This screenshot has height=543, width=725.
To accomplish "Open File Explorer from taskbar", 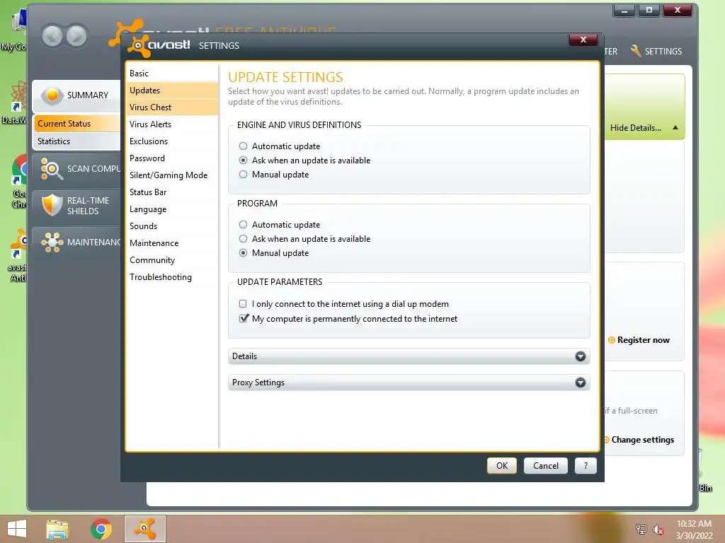I will 57,529.
